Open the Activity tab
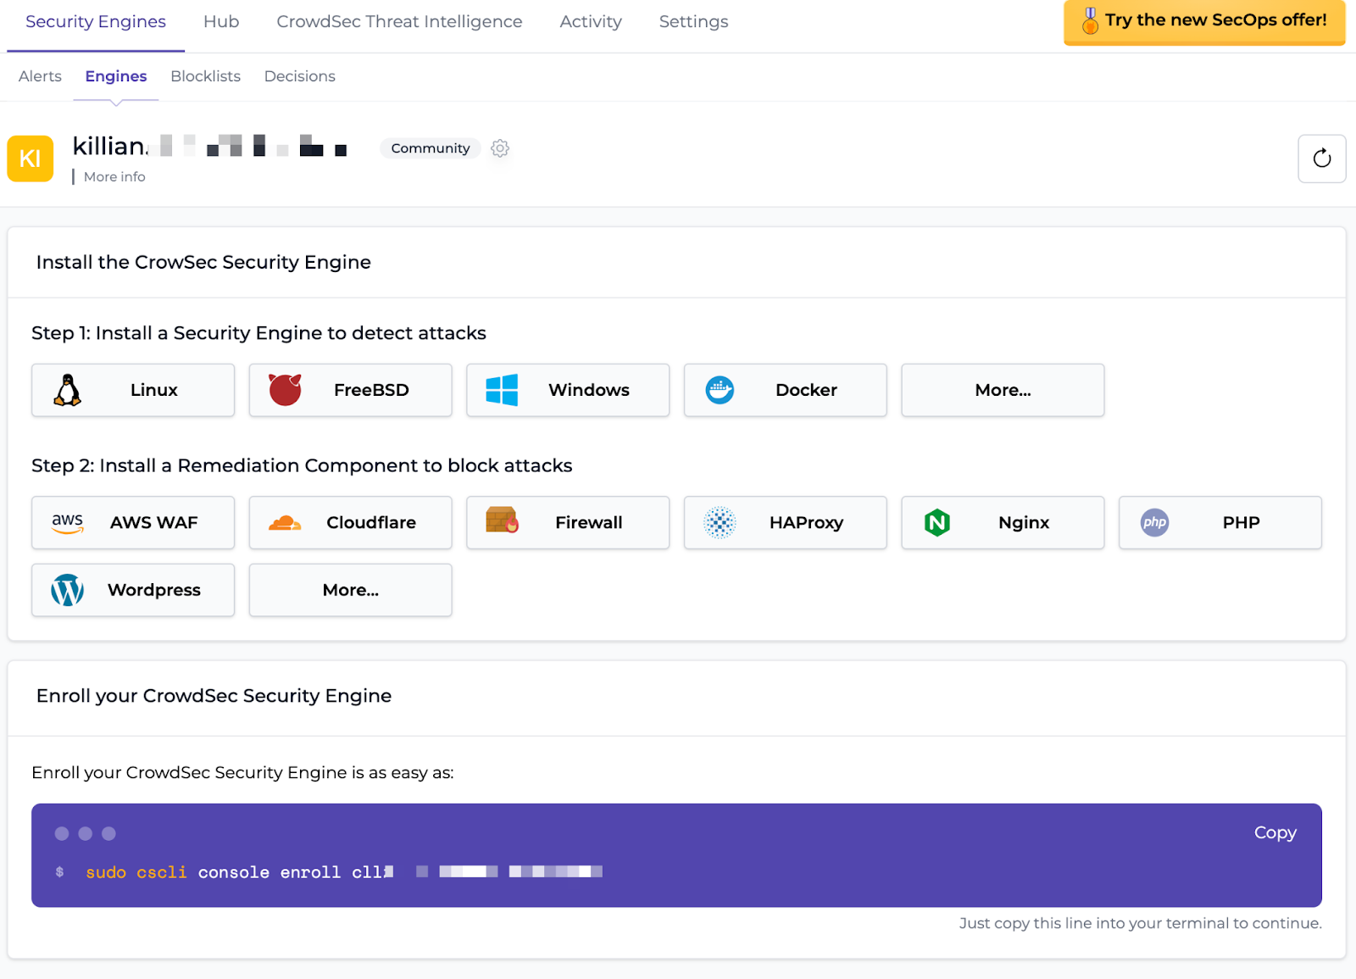Viewport: 1356px width, 979px height. tap(591, 22)
